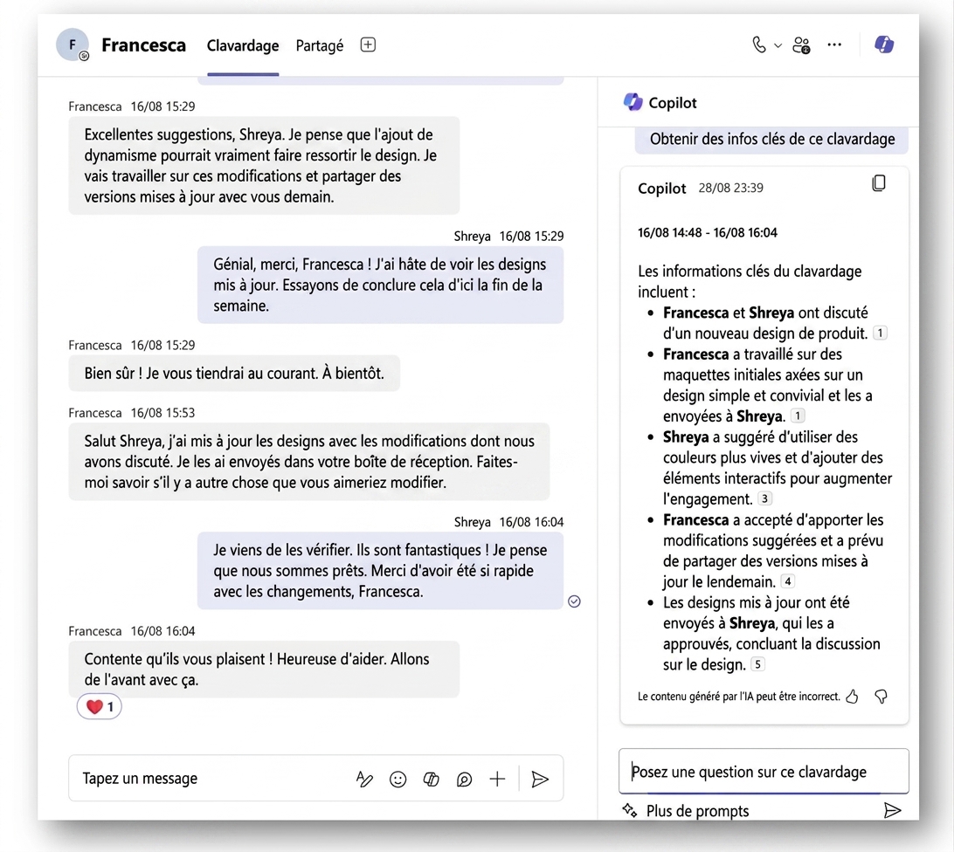The image size is (954, 852).
Task: Click the Francesca chat title
Action: 143,45
